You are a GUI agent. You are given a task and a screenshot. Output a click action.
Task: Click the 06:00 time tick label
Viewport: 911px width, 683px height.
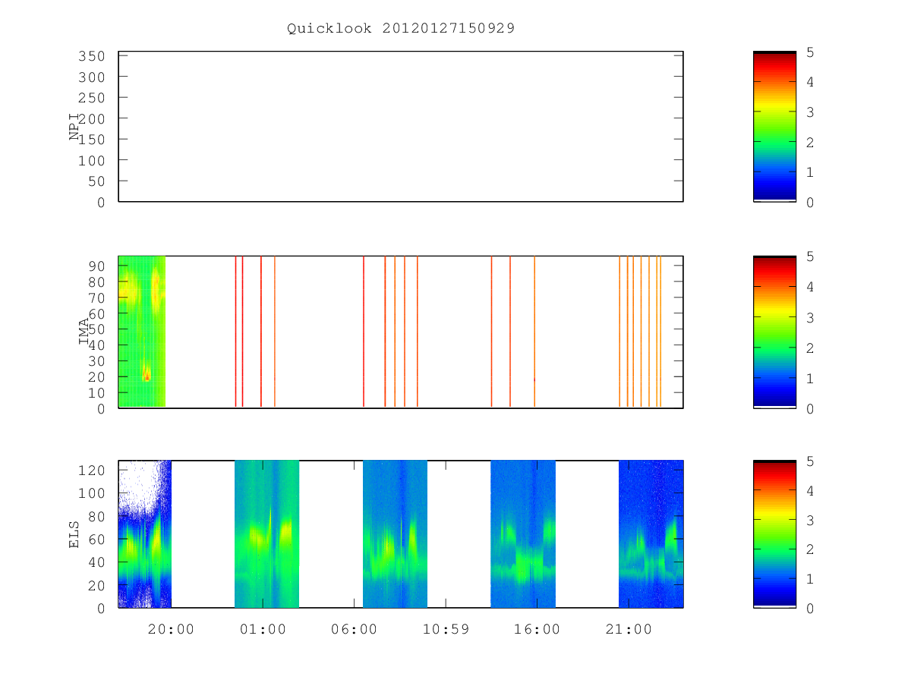coord(355,629)
